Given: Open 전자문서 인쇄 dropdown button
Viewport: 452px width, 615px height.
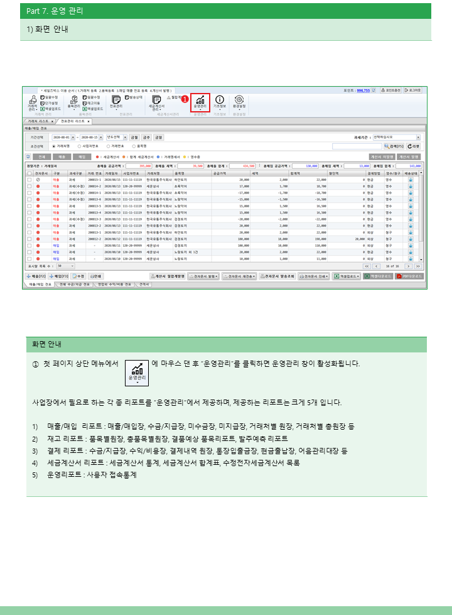Looking at the screenshot, I should (x=314, y=276).
